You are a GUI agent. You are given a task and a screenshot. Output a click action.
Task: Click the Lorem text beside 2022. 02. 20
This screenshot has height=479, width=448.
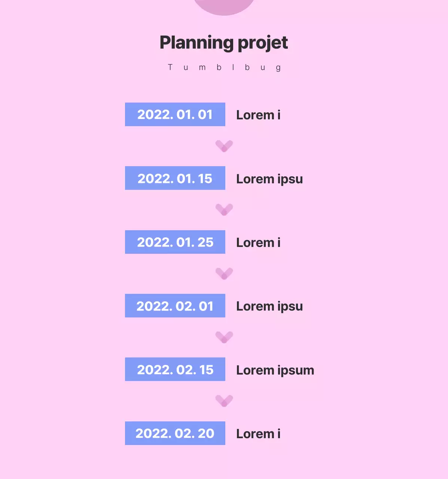258,434
